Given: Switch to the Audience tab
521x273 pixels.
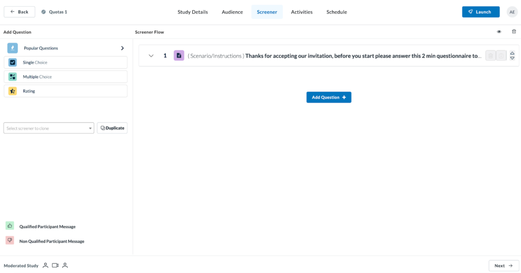Looking at the screenshot, I should pos(232,12).
